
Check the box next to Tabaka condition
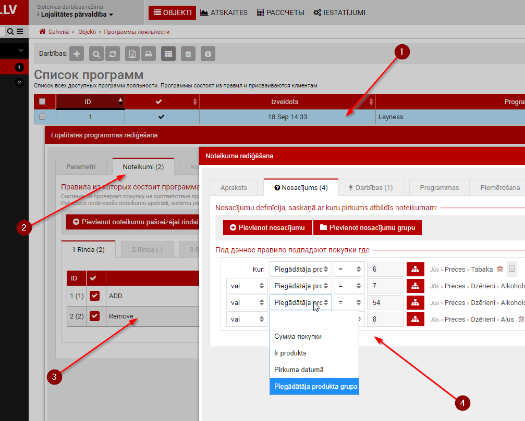point(512,269)
